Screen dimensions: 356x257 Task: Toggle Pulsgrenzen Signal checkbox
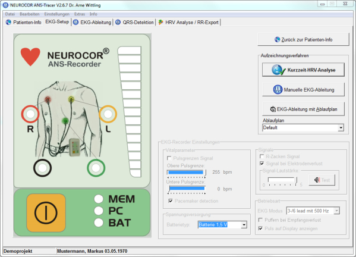pos(169,158)
